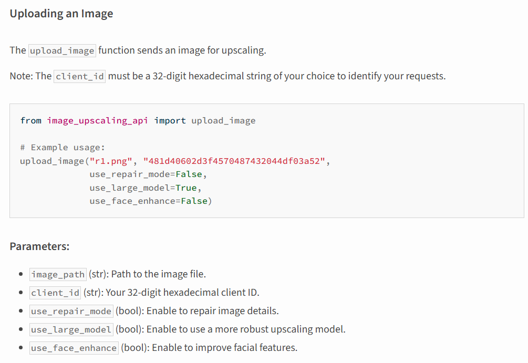Click the client_id code tag in the Note line

click(x=80, y=76)
